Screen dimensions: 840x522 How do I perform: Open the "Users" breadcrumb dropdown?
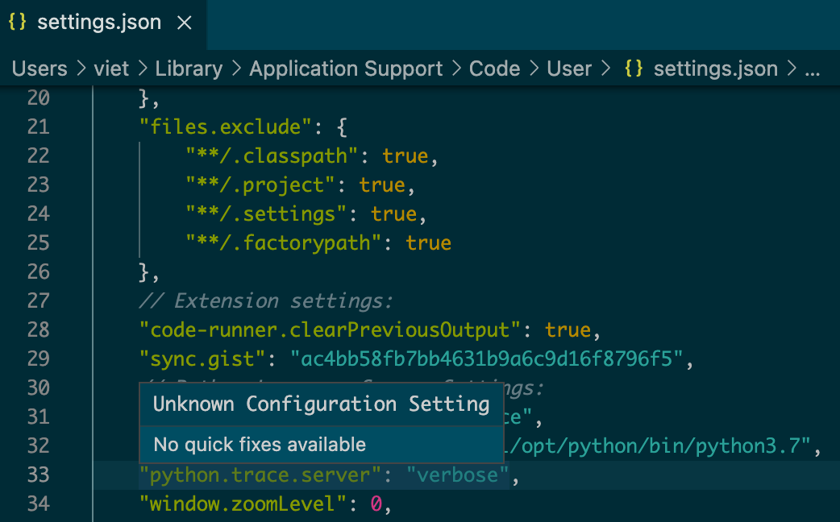pyautogui.click(x=39, y=68)
